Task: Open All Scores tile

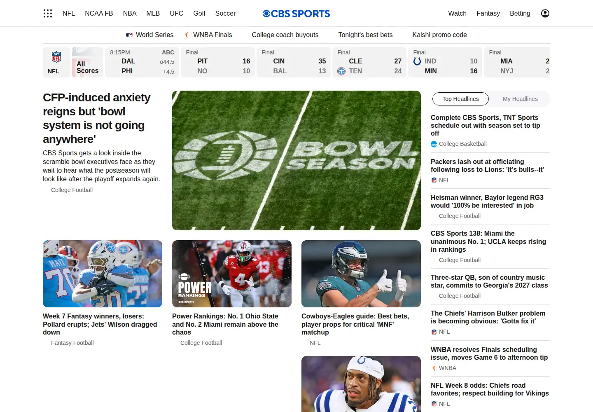Action: click(87, 62)
